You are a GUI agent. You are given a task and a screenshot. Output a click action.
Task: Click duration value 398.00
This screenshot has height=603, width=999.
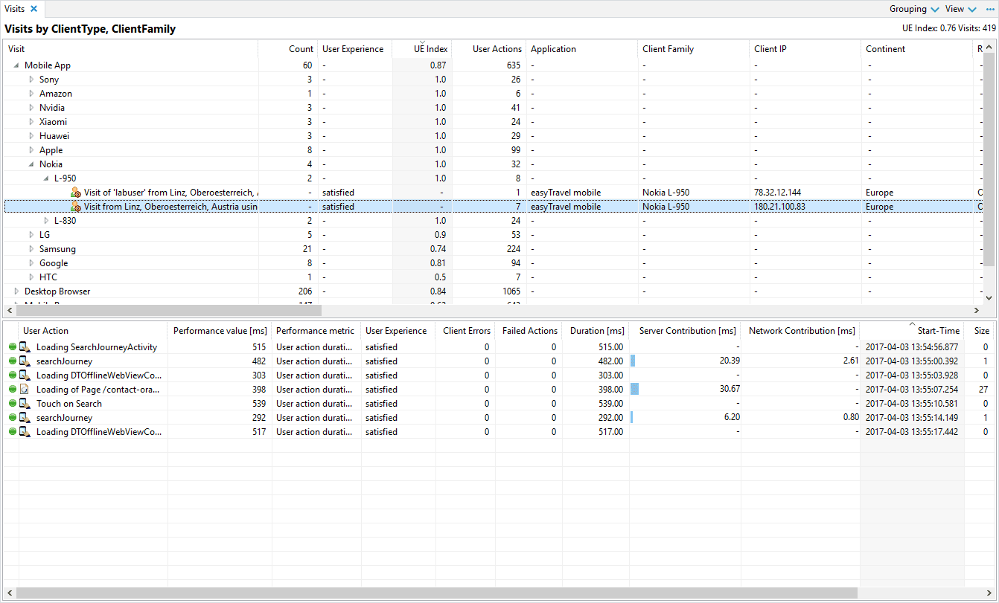(x=610, y=390)
